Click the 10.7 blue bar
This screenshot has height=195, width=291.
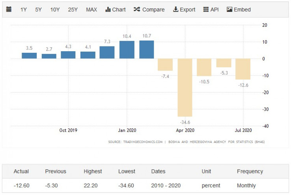(146, 50)
